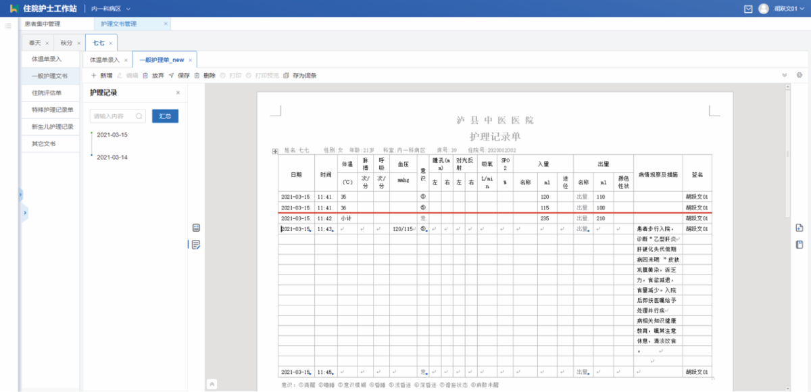Click the add-page icon on right edge
This screenshot has height=392, width=811.
tap(800, 228)
